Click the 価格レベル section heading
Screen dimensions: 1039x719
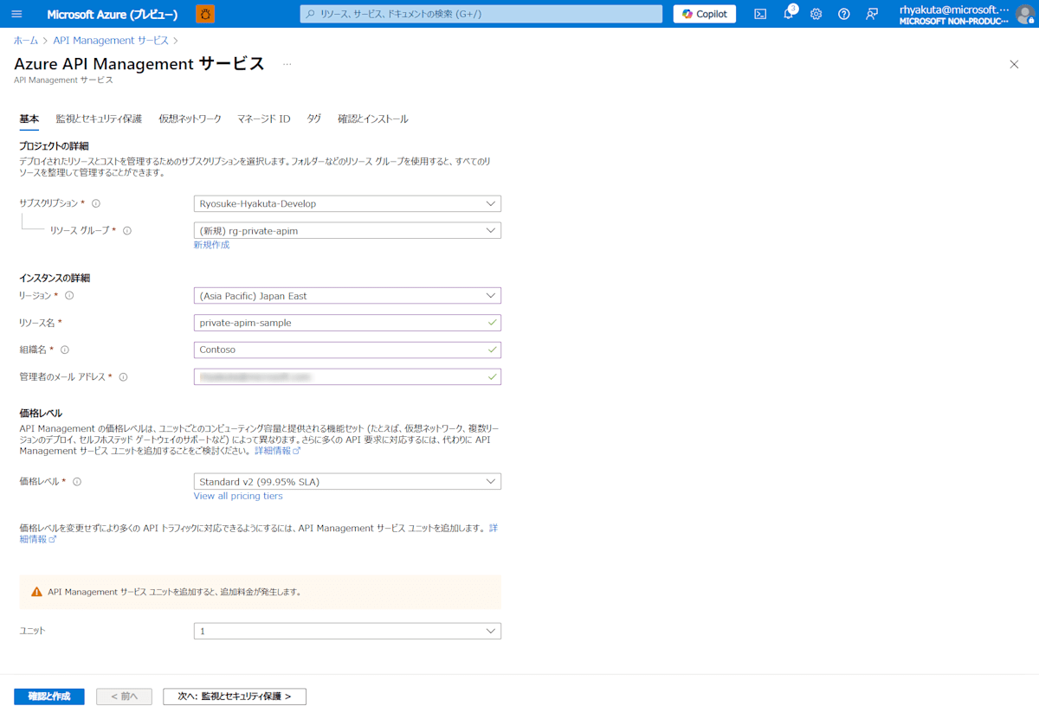(41, 414)
